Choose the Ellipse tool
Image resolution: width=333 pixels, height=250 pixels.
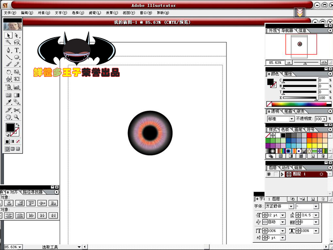point(16,57)
